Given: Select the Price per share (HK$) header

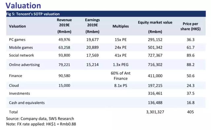Looking at the screenshot, I should click(x=191, y=26).
